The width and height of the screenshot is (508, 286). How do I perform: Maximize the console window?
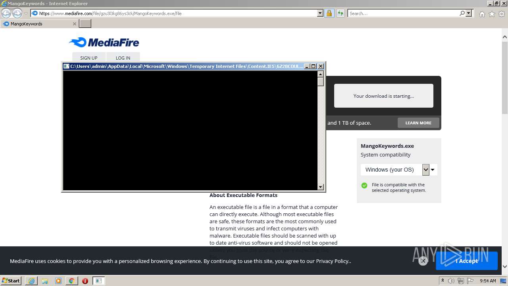point(314,66)
